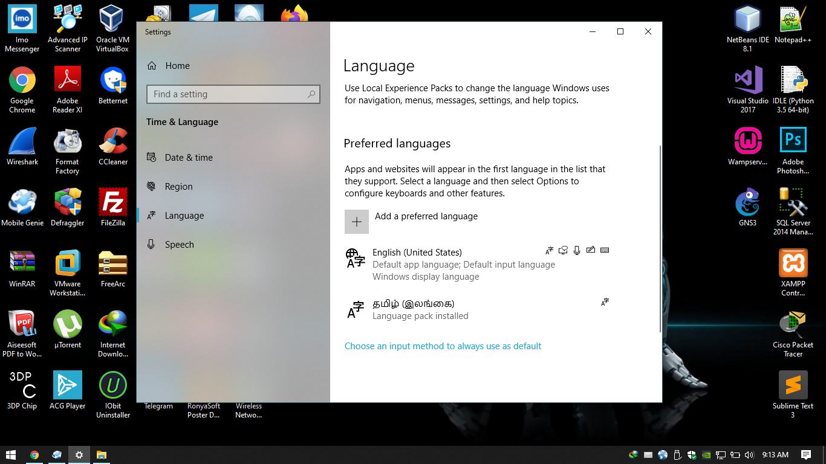This screenshot has height=464, width=826.
Task: Click inside the 'Find a setting' search box
Action: coord(233,94)
